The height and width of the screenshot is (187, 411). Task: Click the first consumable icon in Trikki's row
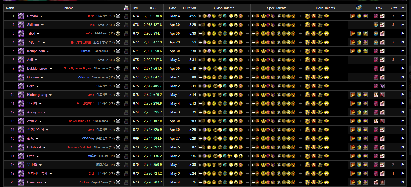(353, 33)
